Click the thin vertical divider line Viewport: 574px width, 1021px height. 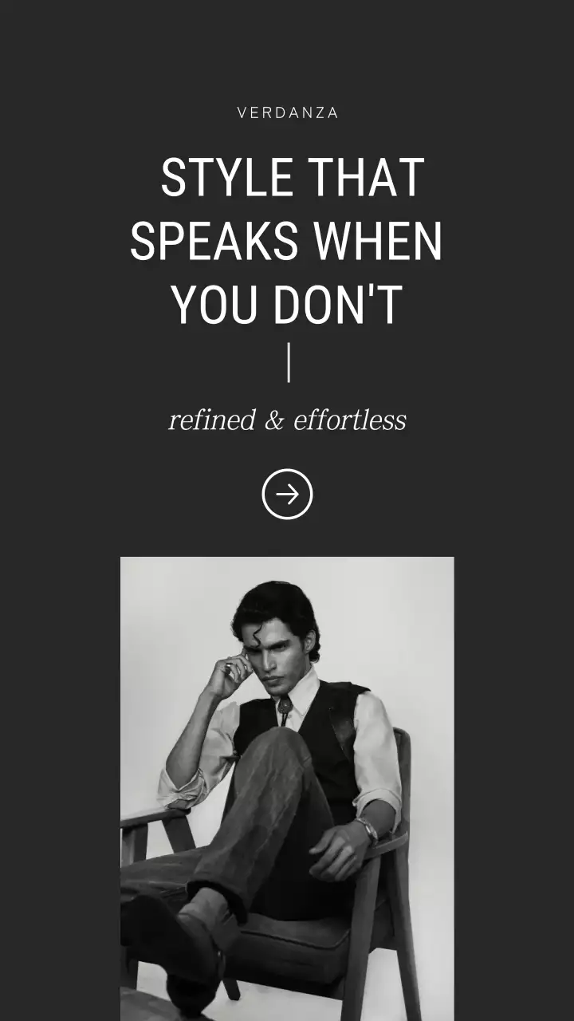pyautogui.click(x=289, y=362)
